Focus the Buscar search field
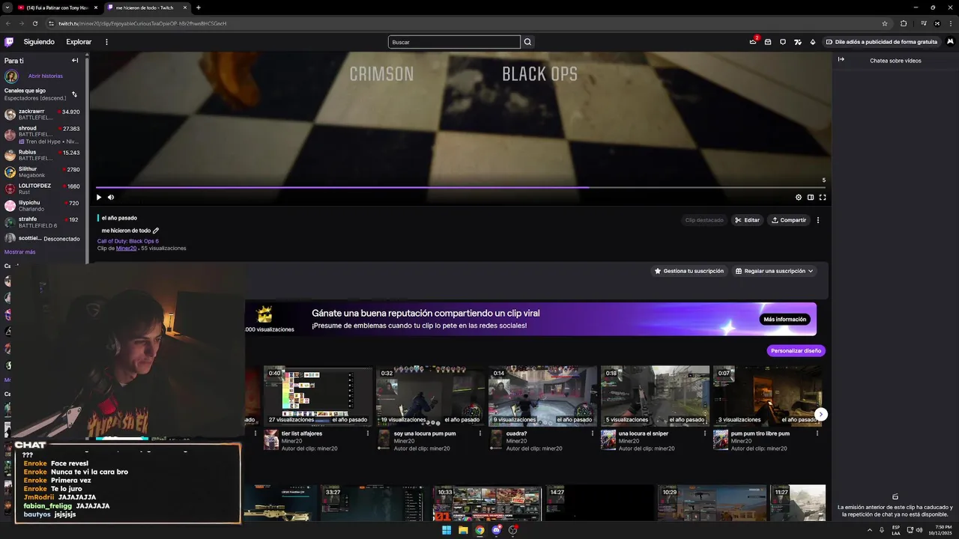Screen dimensions: 959x539 (x=454, y=42)
